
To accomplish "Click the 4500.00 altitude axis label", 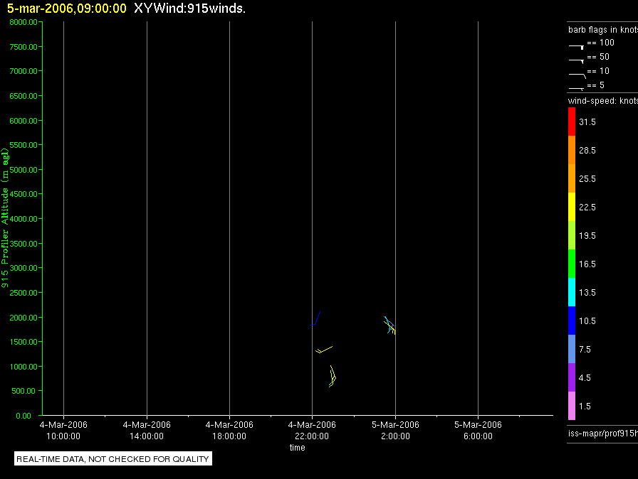I will click(23, 194).
